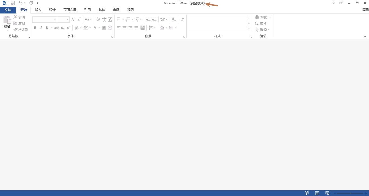Expand the Numbering list dropdown arrow
369x196 pixels.
(132, 19)
